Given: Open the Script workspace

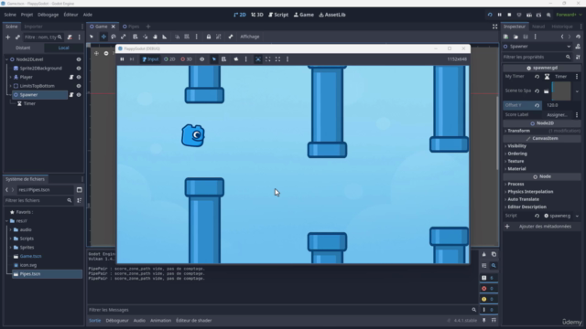Looking at the screenshot, I should point(278,15).
